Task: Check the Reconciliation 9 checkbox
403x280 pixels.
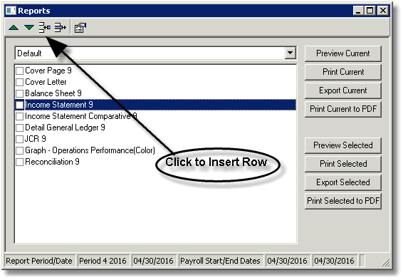Action: [19, 162]
